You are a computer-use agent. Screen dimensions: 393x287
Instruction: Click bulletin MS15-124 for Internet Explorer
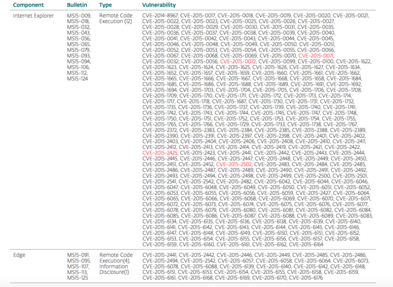point(78,78)
